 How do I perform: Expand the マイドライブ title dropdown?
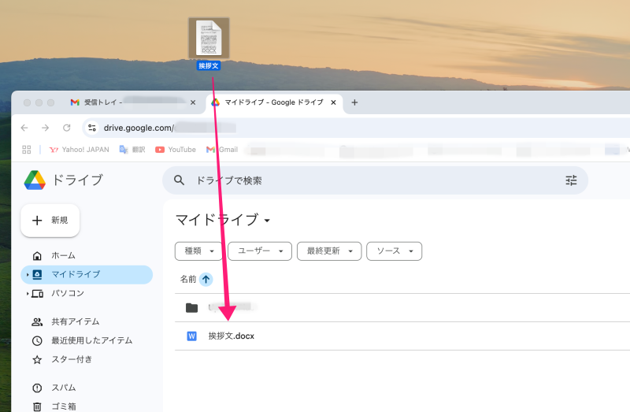tap(268, 220)
